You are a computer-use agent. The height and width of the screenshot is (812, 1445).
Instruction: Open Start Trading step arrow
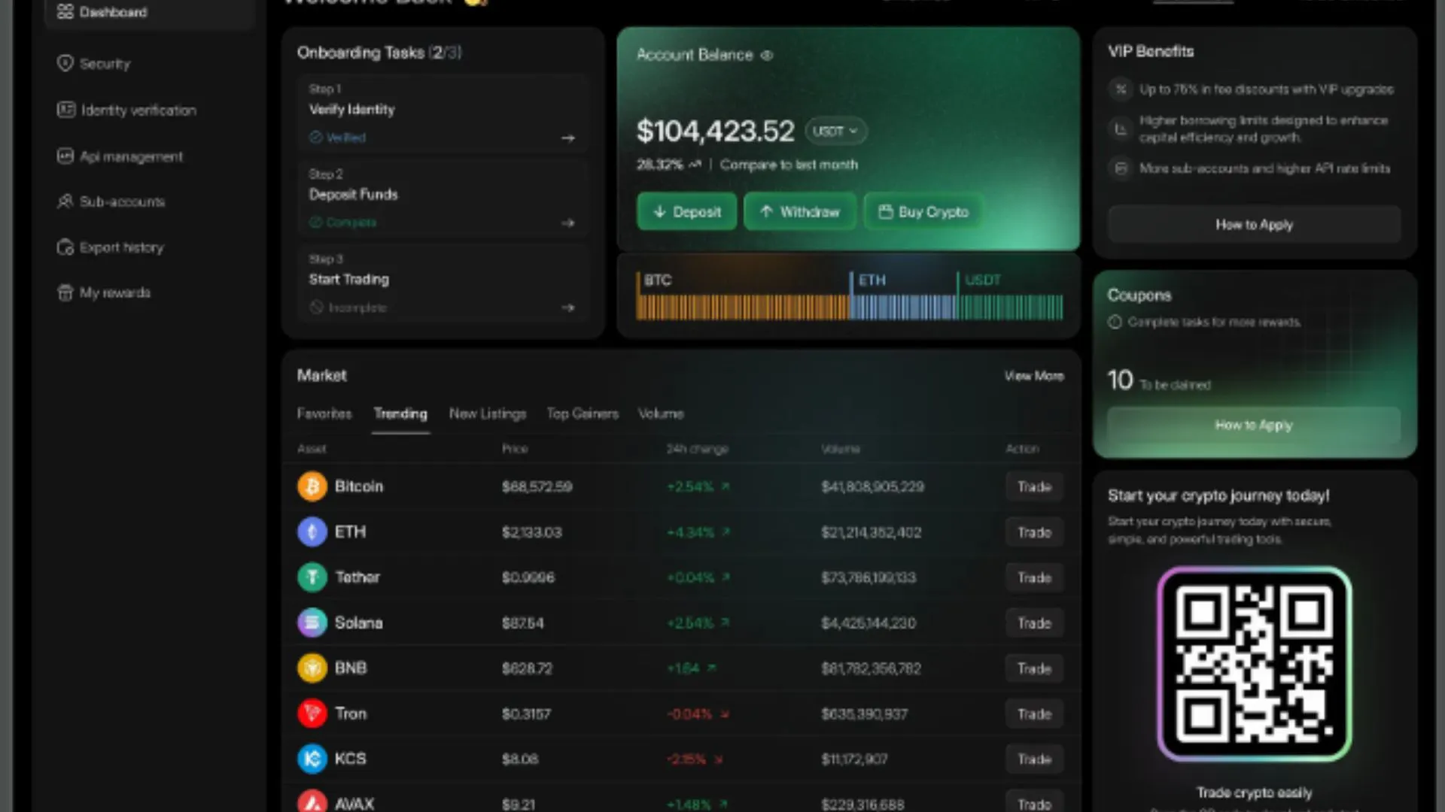pos(568,308)
